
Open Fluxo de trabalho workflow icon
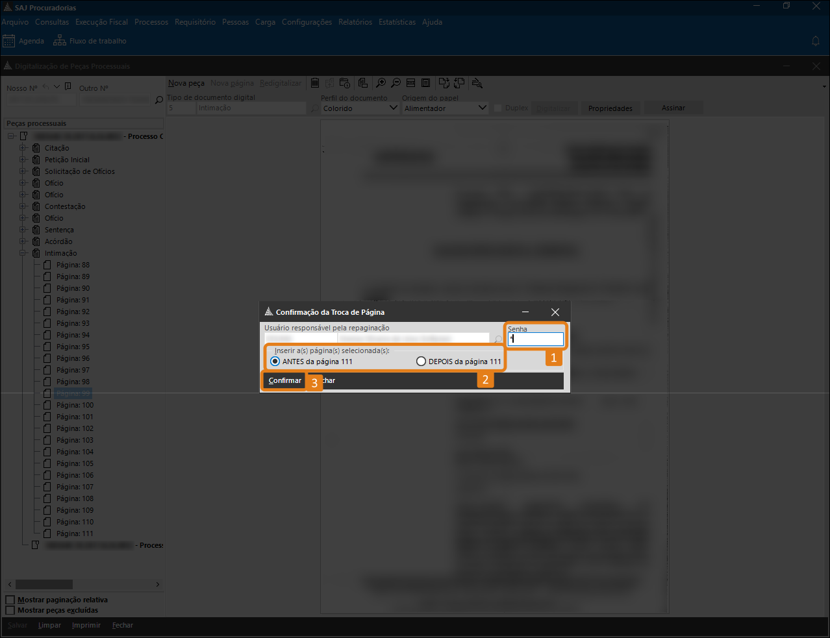(x=60, y=41)
